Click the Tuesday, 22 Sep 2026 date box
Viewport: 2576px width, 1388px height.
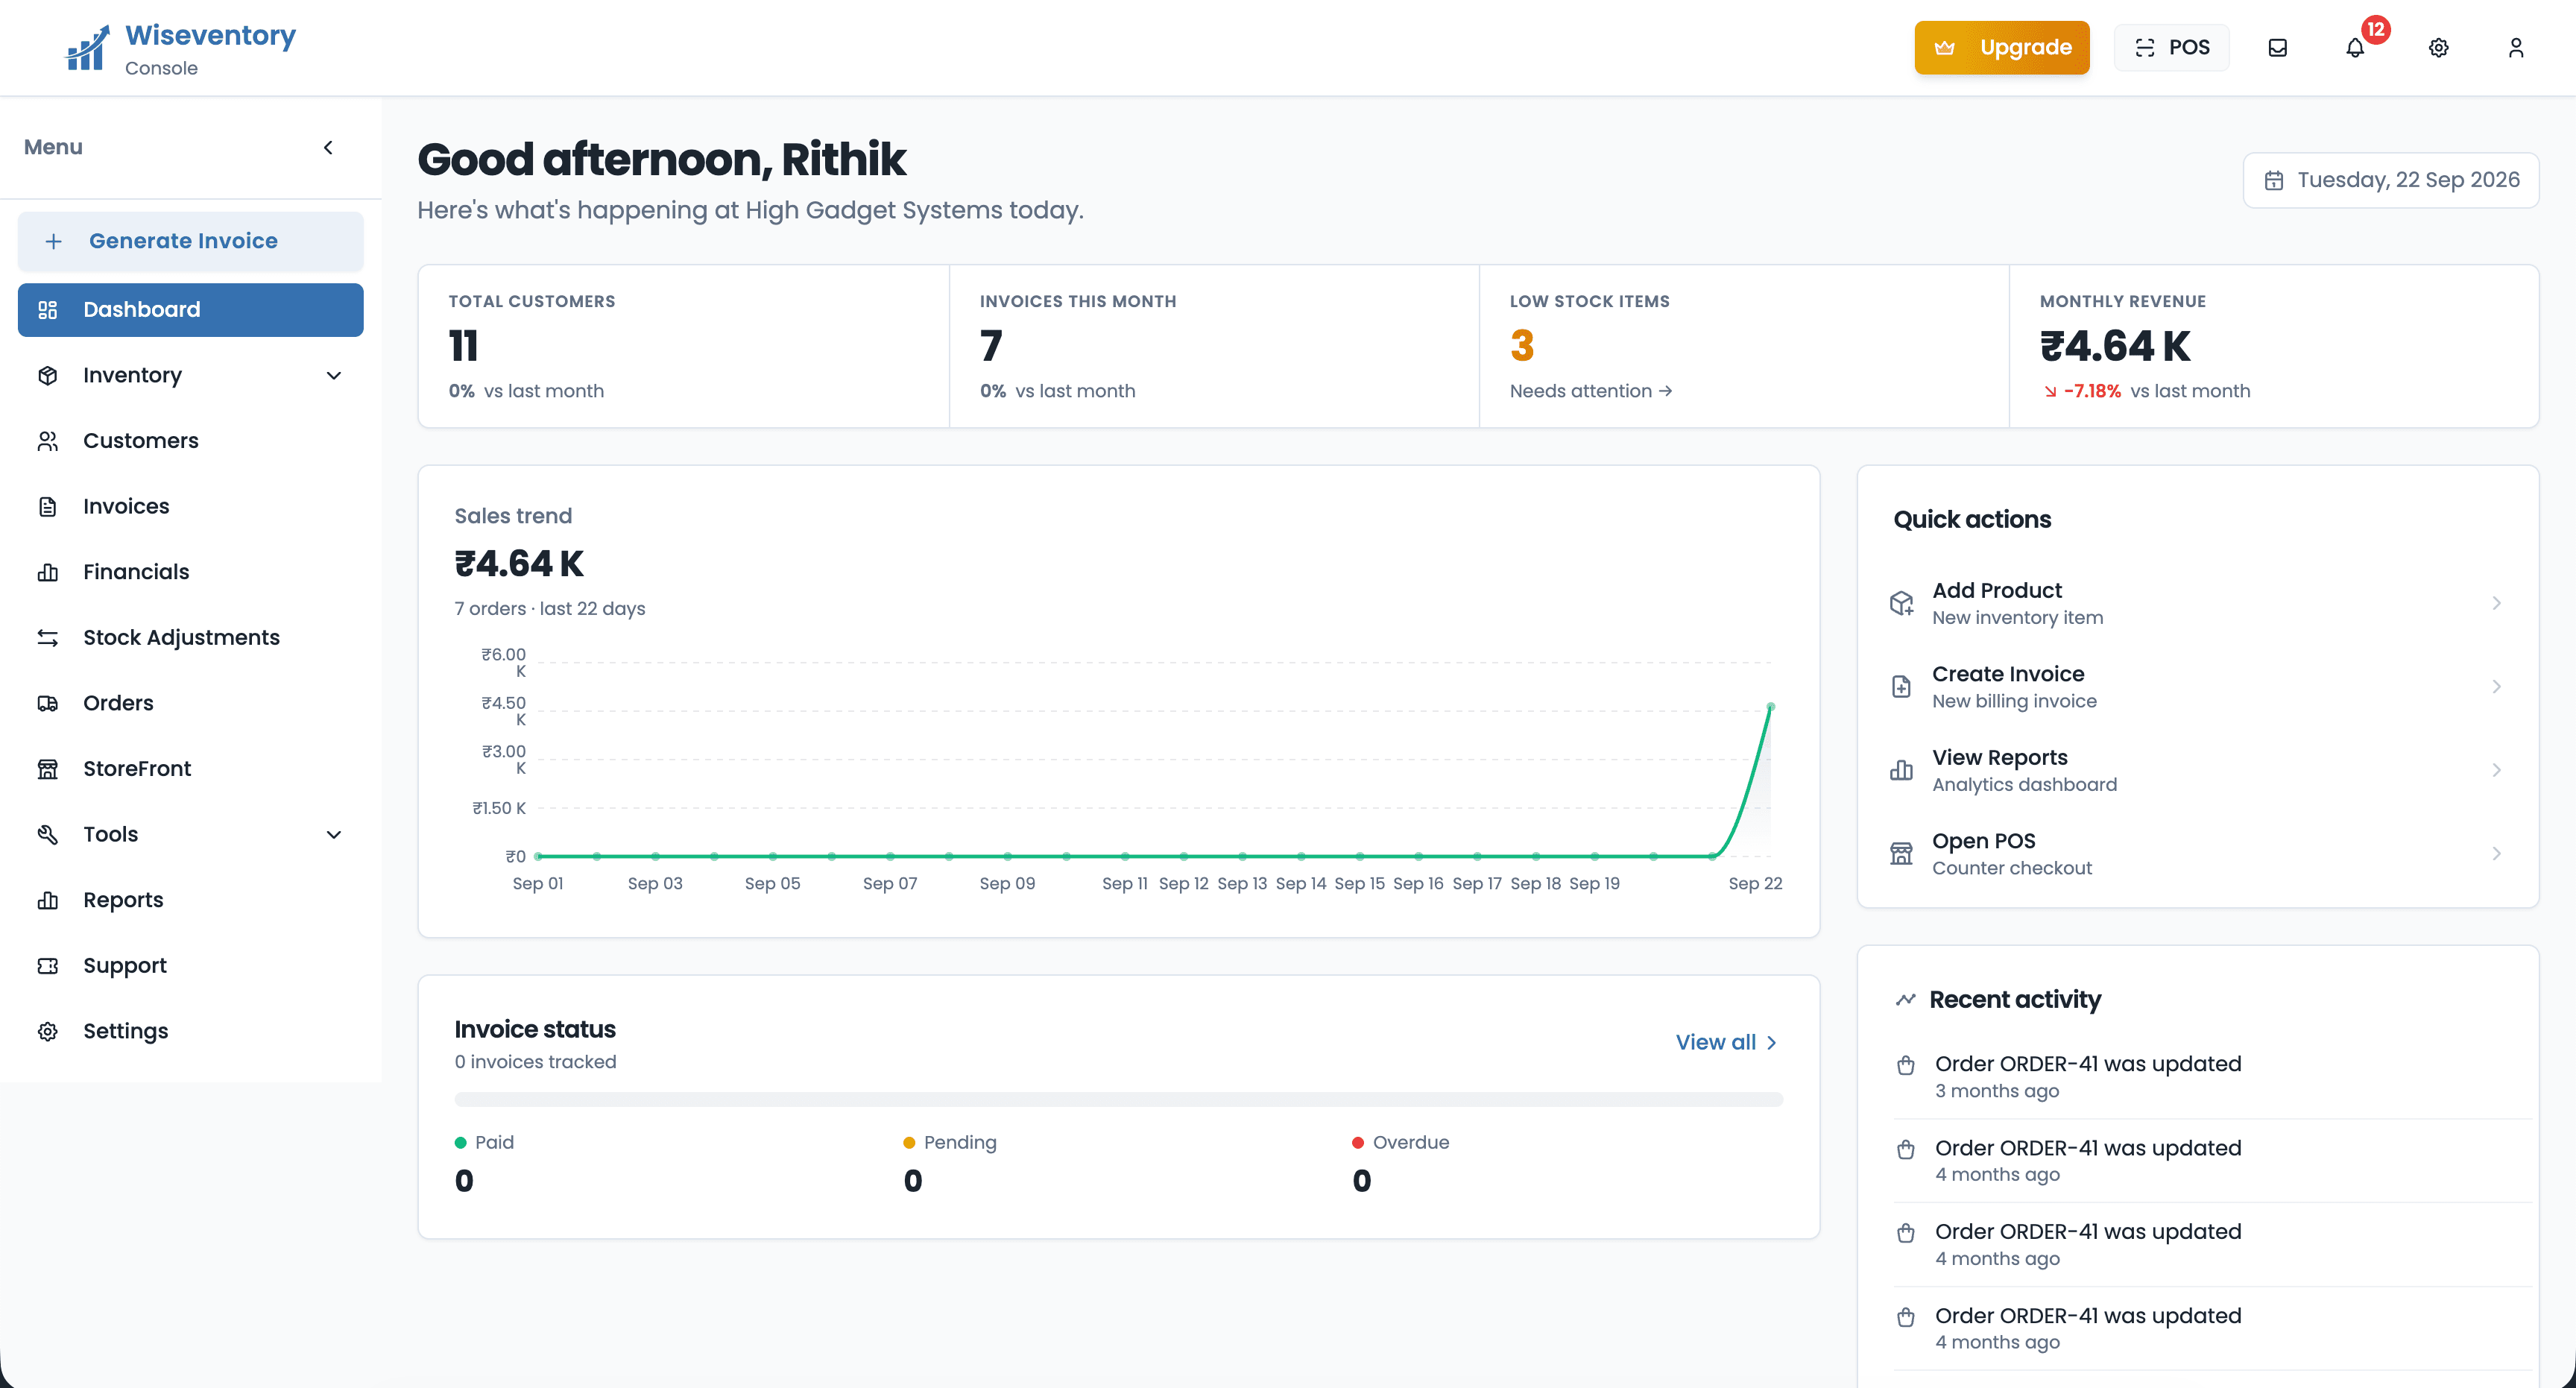click(x=2390, y=180)
